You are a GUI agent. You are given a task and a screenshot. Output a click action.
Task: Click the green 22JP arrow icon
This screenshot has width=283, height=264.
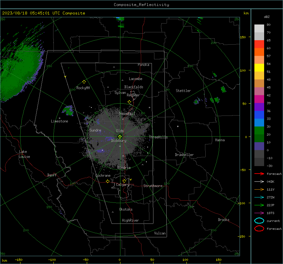259,205
